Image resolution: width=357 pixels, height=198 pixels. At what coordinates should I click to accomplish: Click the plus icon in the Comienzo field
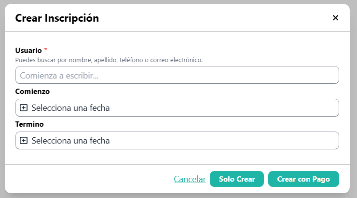click(23, 108)
